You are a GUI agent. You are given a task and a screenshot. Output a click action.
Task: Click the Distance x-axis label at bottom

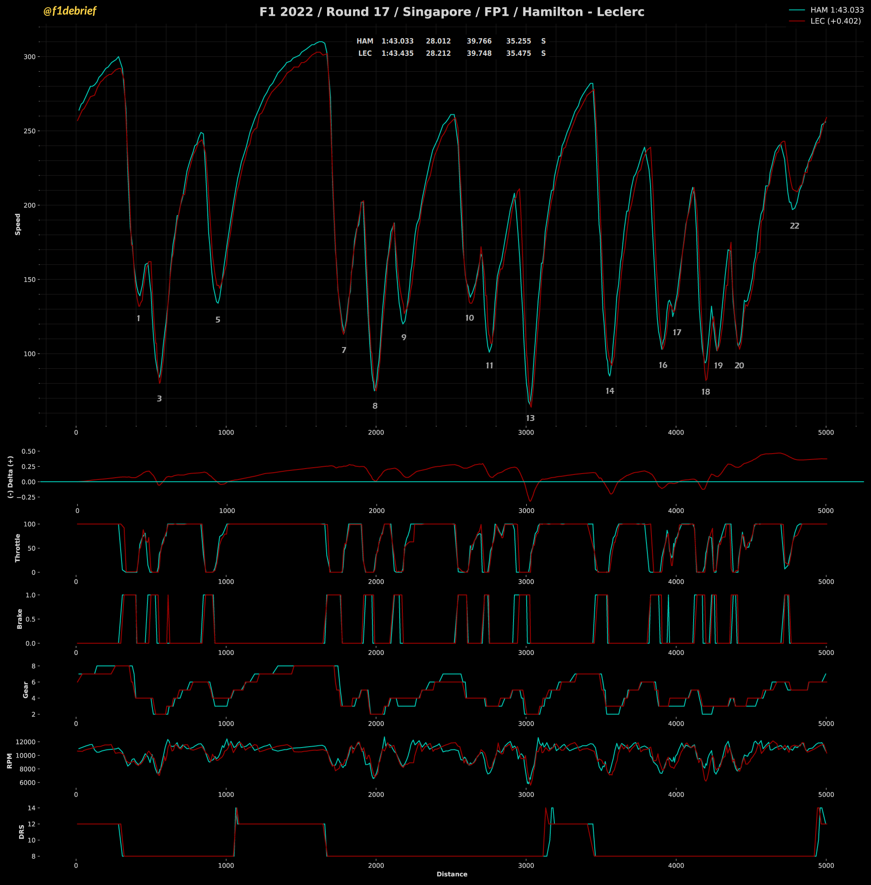[x=451, y=874]
